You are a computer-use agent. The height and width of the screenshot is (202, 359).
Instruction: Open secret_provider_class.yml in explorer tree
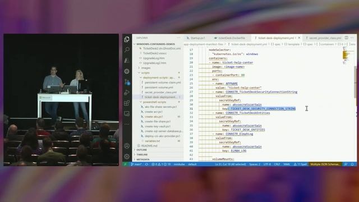160,92
